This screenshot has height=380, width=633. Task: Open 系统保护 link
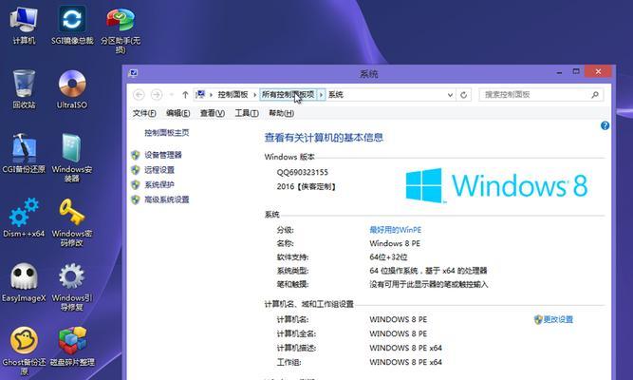[x=159, y=184]
